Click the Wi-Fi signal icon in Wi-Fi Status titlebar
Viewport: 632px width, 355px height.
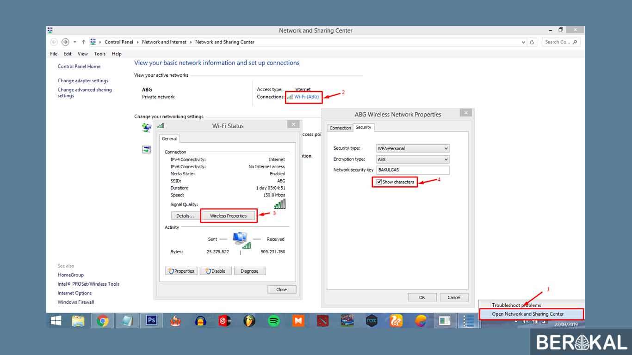coord(160,125)
